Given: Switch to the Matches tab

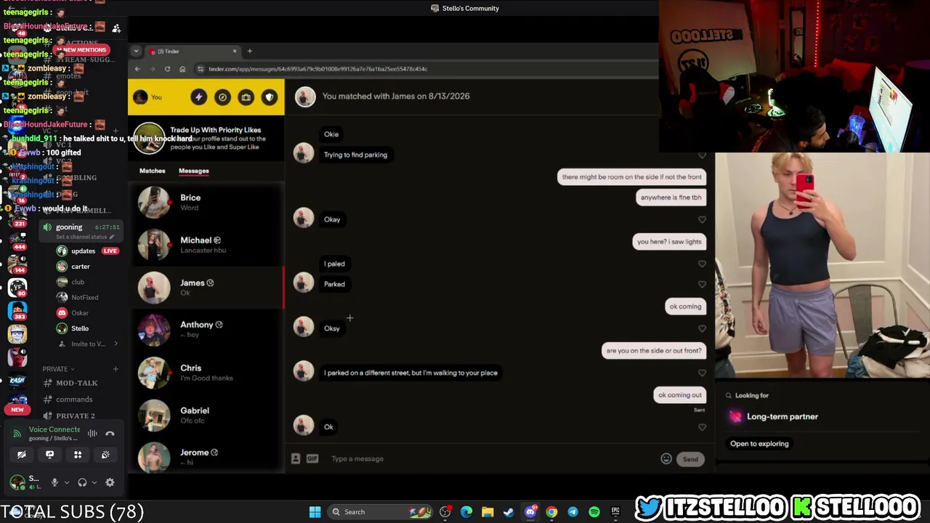Looking at the screenshot, I should 153,171.
